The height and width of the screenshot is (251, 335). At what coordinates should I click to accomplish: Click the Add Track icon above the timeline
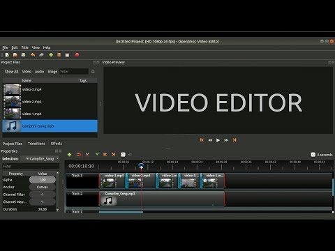click(x=69, y=155)
